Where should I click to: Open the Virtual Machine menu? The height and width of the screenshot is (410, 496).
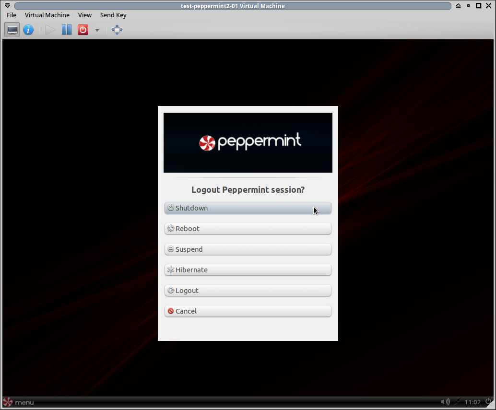(47, 15)
